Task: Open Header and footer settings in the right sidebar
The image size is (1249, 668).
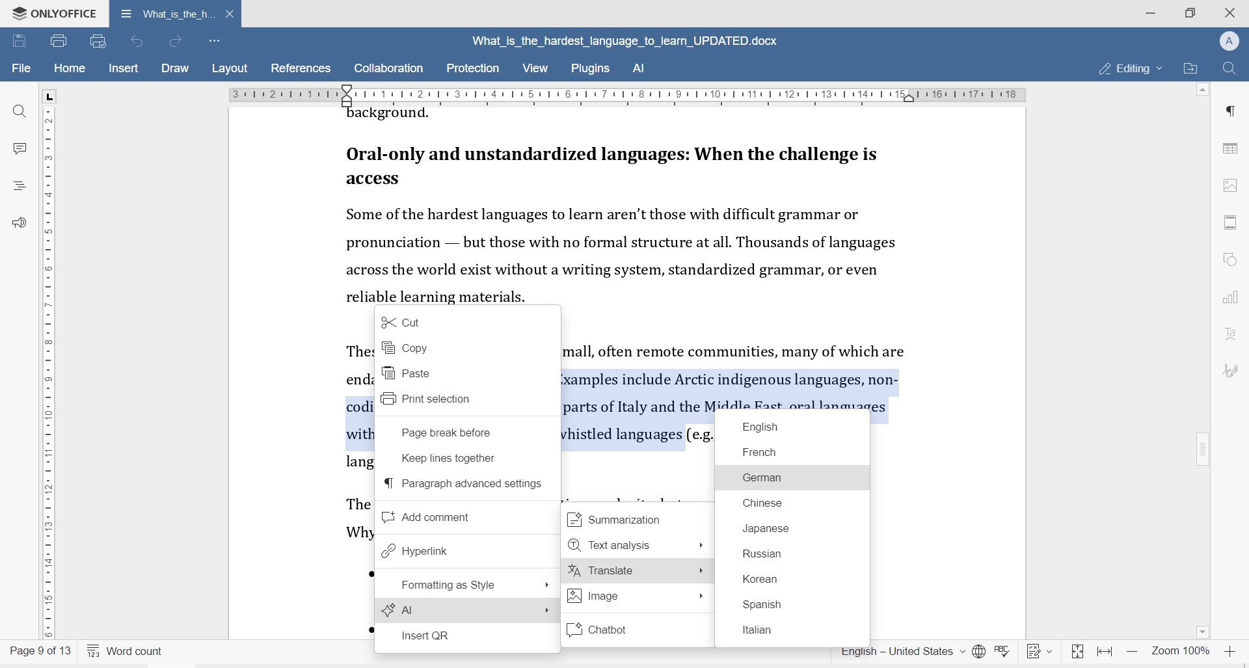Action: [x=1231, y=223]
